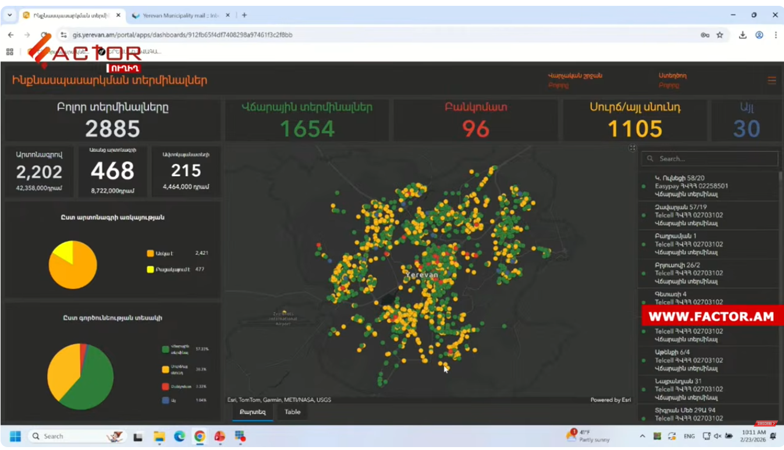Open File Explorer from the taskbar

pos(159,436)
